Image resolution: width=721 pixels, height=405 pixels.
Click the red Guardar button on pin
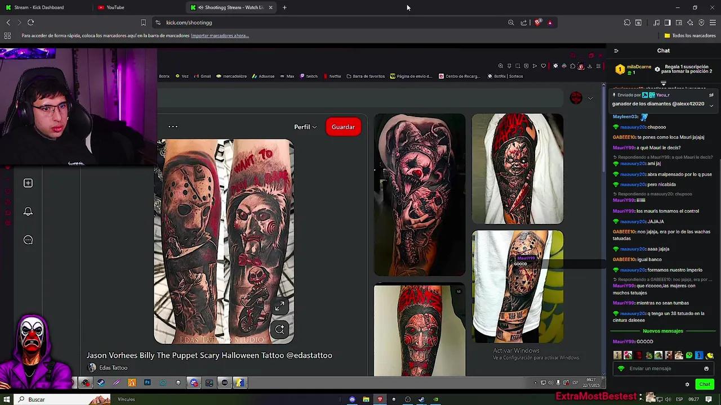pos(343,127)
